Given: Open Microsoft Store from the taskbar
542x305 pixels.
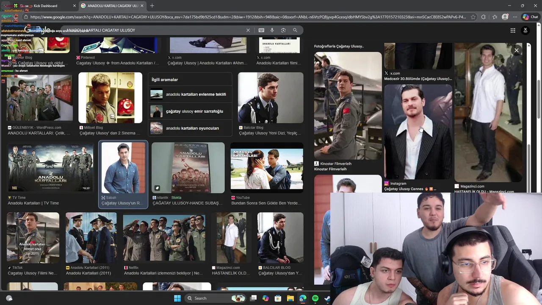Looking at the screenshot, I should [x=278, y=298].
